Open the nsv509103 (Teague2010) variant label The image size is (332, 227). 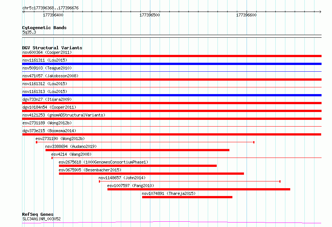tap(47, 68)
